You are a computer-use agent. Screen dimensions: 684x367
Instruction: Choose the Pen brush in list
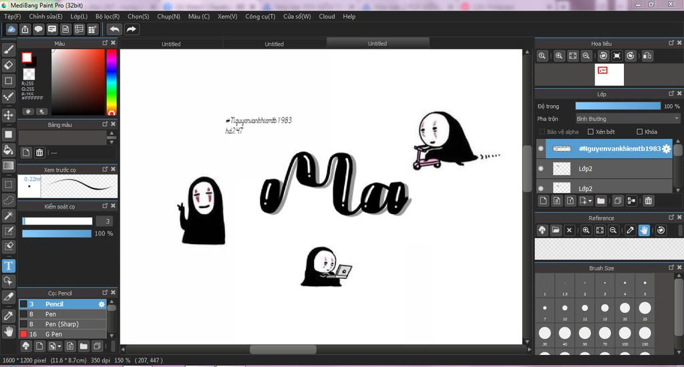coord(62,314)
